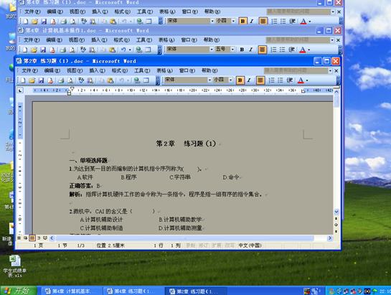This screenshot has width=391, height=295.
Task: Click the Paste icon in 第2章 window toolbar
Action: (x=110, y=80)
